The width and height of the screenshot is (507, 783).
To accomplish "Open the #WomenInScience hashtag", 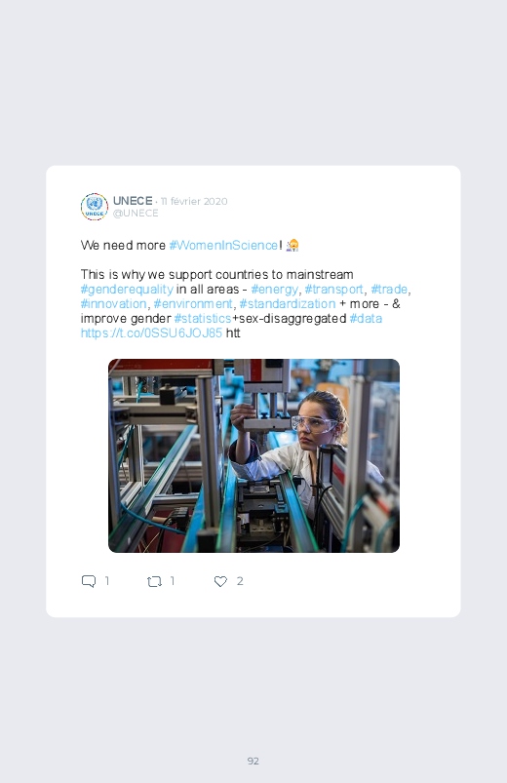I will click(223, 245).
